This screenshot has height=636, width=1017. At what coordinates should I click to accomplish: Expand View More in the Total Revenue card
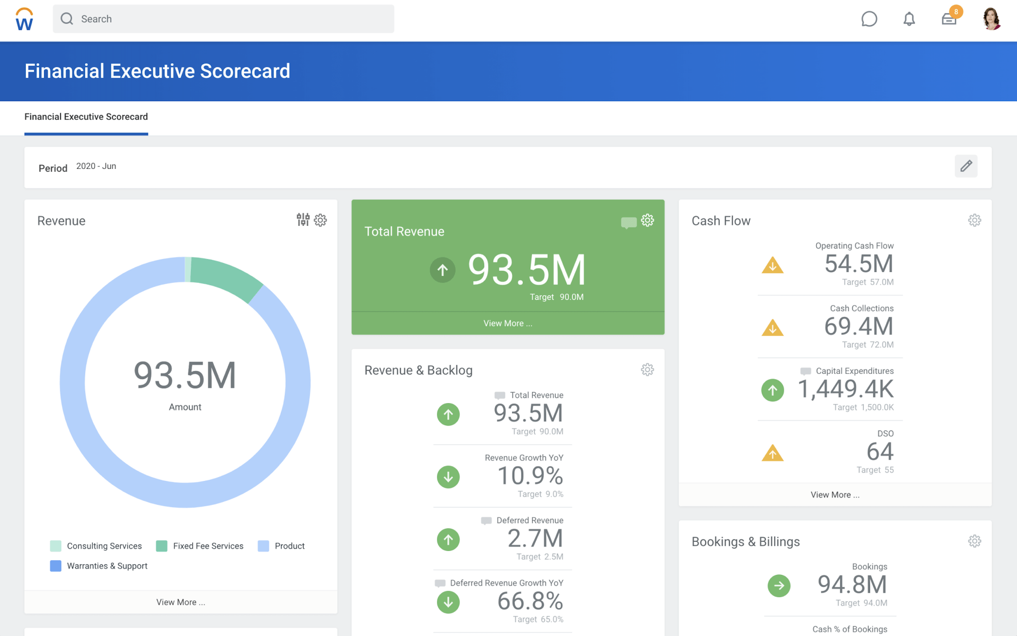coord(508,323)
